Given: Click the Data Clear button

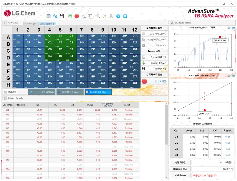Looking at the screenshot, I should [x=154, y=45].
